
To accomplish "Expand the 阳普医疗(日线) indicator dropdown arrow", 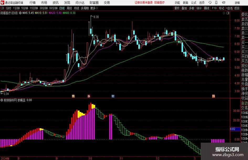I will [x=20, y=13].
